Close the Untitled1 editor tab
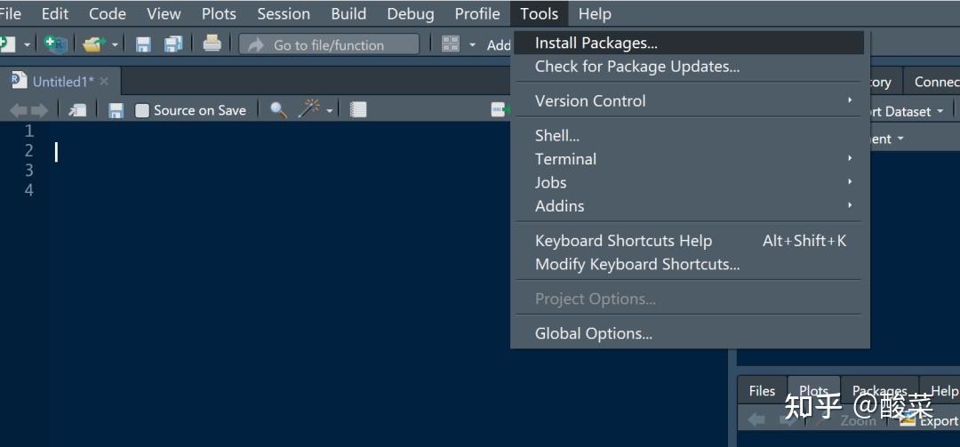Viewport: 960px width, 447px height. tap(104, 82)
